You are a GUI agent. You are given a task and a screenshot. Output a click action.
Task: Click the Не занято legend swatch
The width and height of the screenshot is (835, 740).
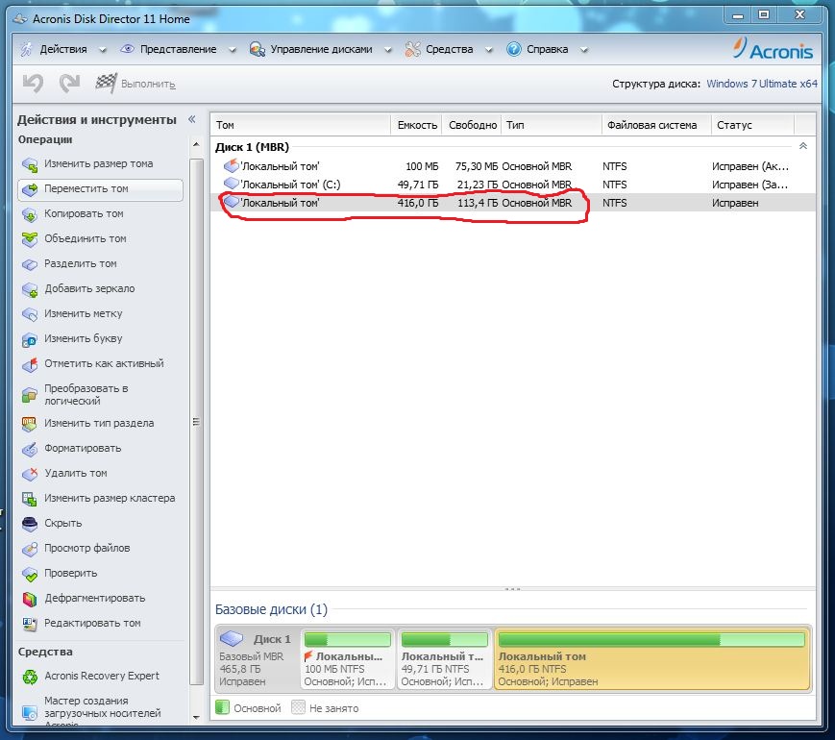pyautogui.click(x=298, y=708)
